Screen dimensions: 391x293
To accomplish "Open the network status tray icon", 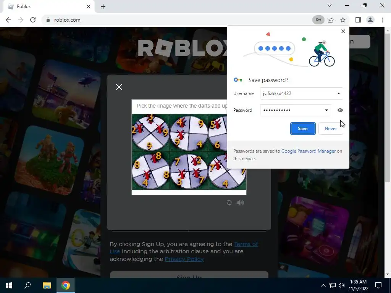I will 333,285.
